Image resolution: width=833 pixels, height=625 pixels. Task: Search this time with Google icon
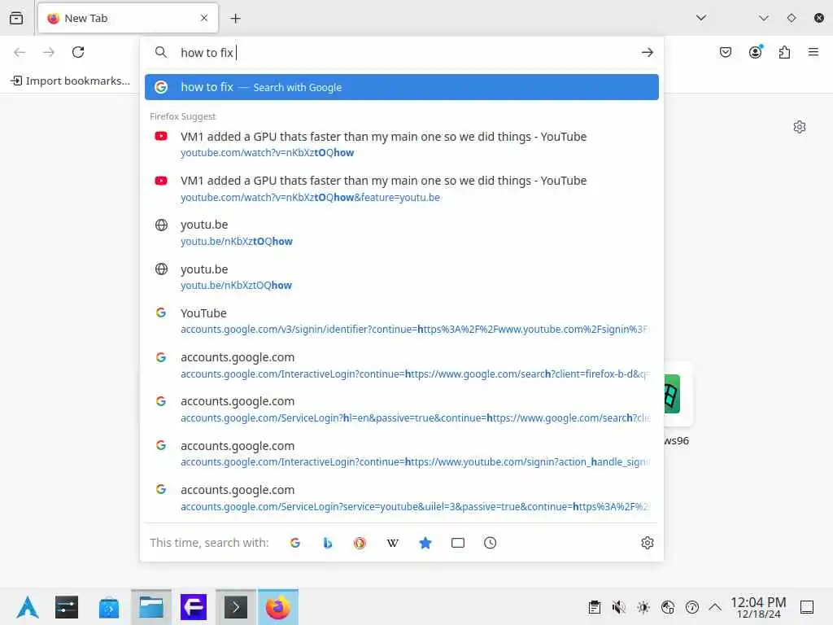tap(295, 543)
